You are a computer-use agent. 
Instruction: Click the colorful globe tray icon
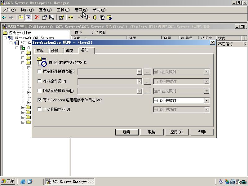[x=227, y=182]
